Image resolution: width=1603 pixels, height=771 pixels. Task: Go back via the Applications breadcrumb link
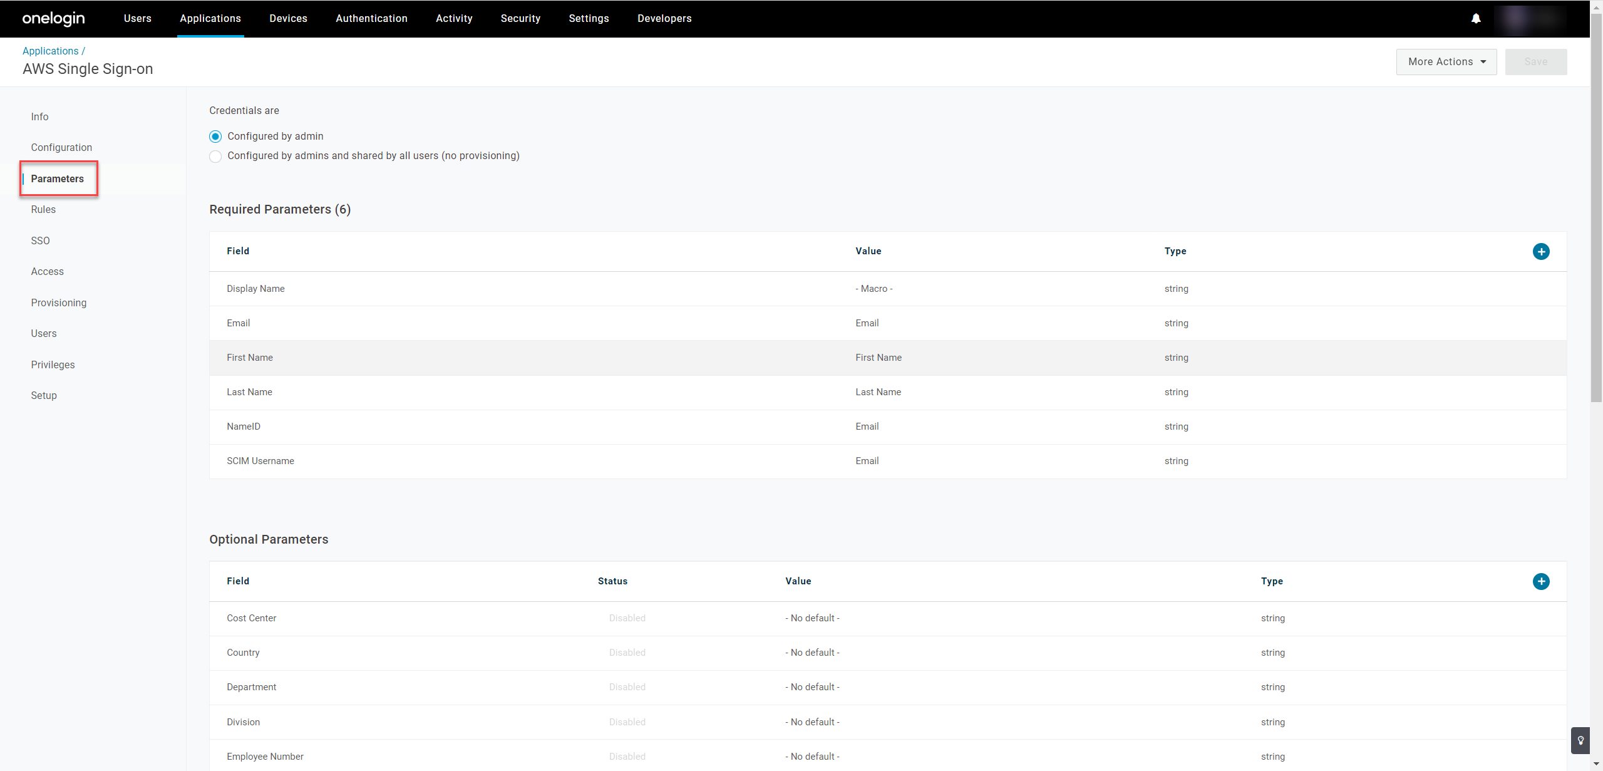point(50,51)
